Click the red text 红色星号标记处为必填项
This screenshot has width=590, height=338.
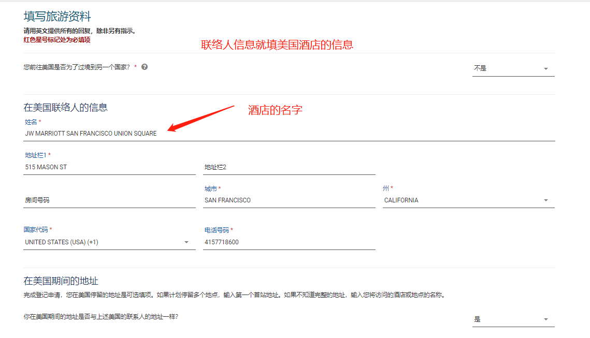click(57, 40)
